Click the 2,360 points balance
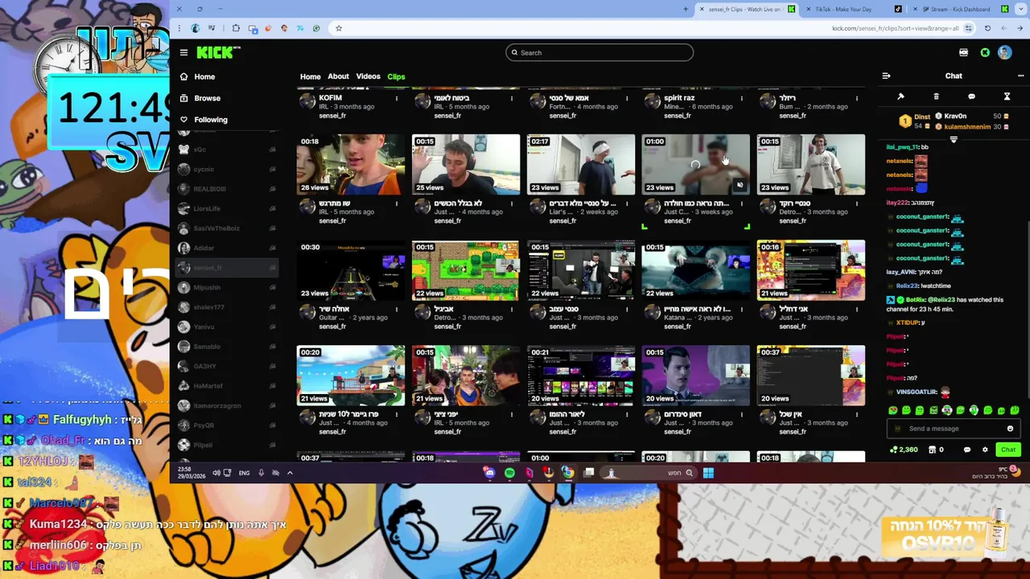1030x579 pixels. 904,450
